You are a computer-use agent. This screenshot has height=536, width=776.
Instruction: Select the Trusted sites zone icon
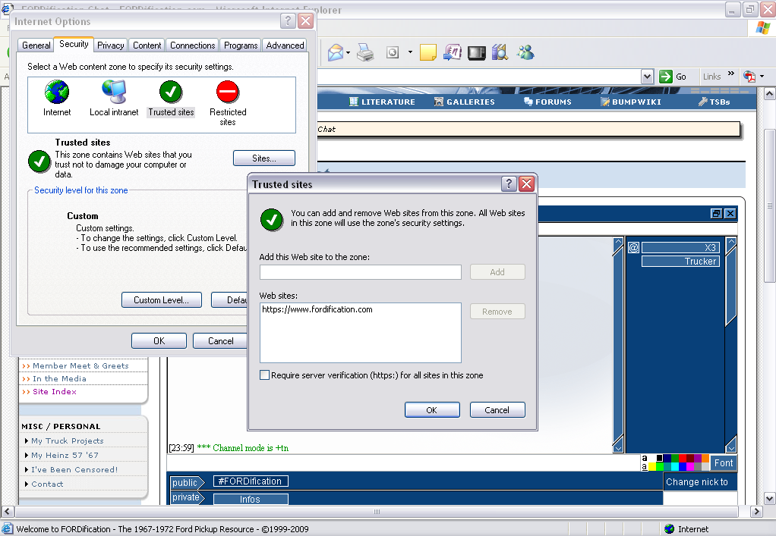(171, 92)
